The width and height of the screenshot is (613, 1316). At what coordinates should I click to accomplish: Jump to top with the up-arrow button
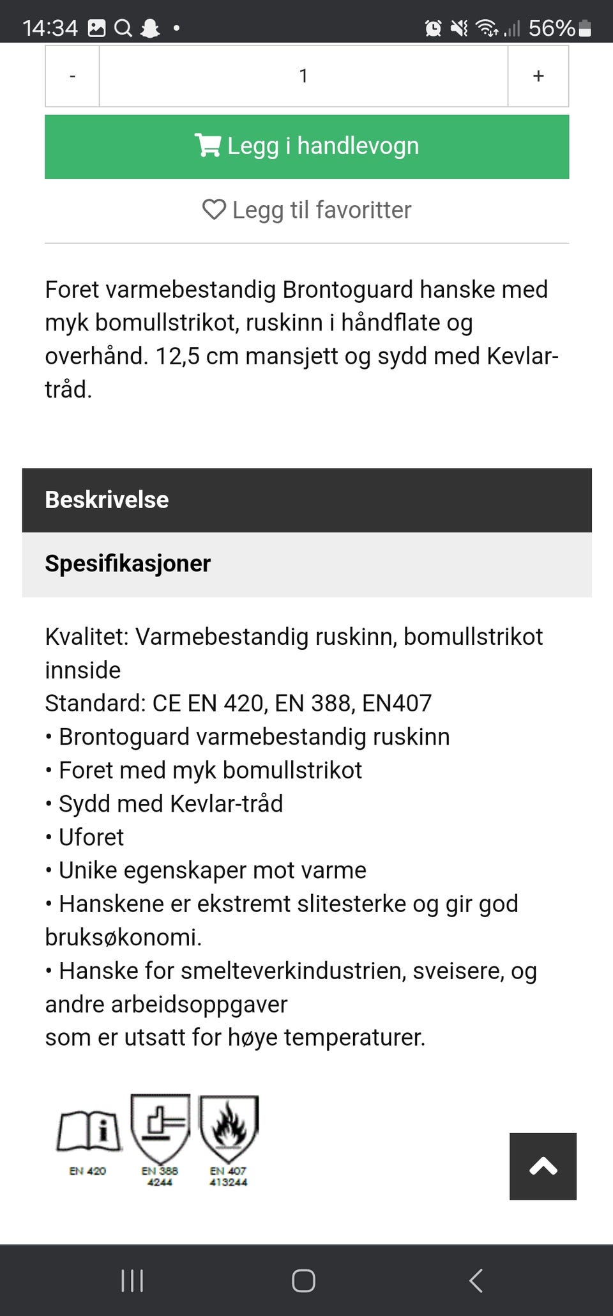[x=543, y=1166]
